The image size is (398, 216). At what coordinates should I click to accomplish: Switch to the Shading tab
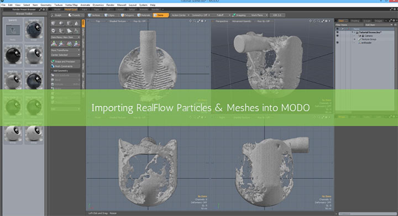(355, 20)
